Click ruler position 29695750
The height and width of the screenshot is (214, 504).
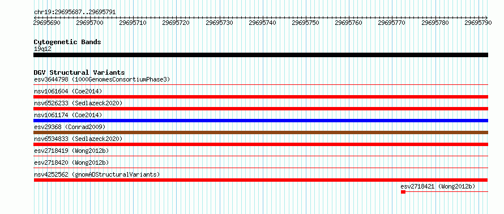coord(305,23)
